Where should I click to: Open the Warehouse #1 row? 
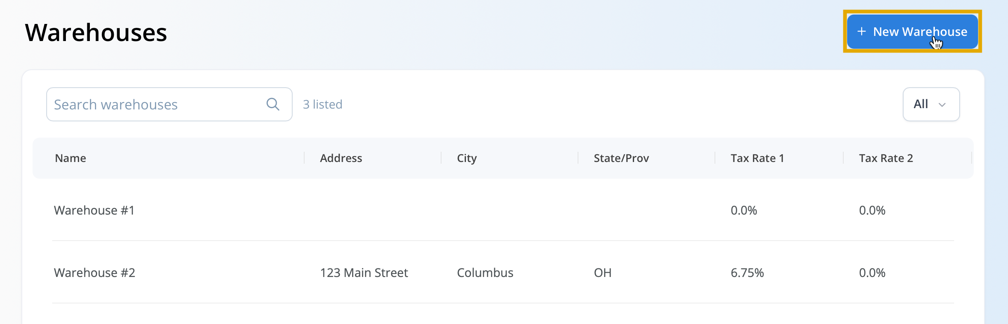[x=503, y=210]
